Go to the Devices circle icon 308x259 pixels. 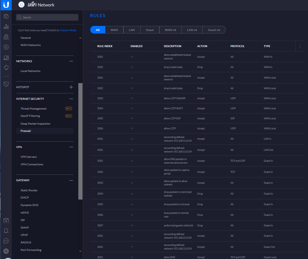tap(6, 47)
